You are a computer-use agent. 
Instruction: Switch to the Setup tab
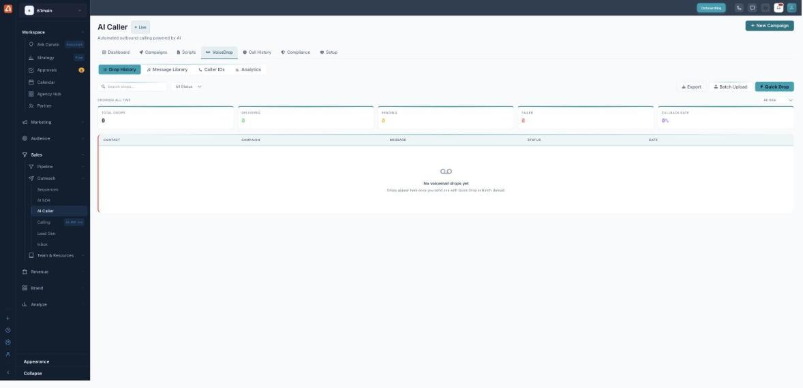pyautogui.click(x=329, y=52)
